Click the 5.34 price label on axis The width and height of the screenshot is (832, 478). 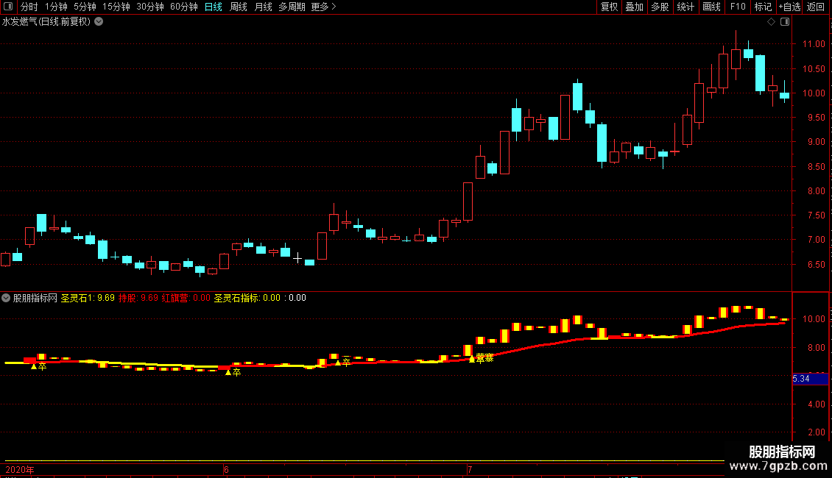(810, 379)
